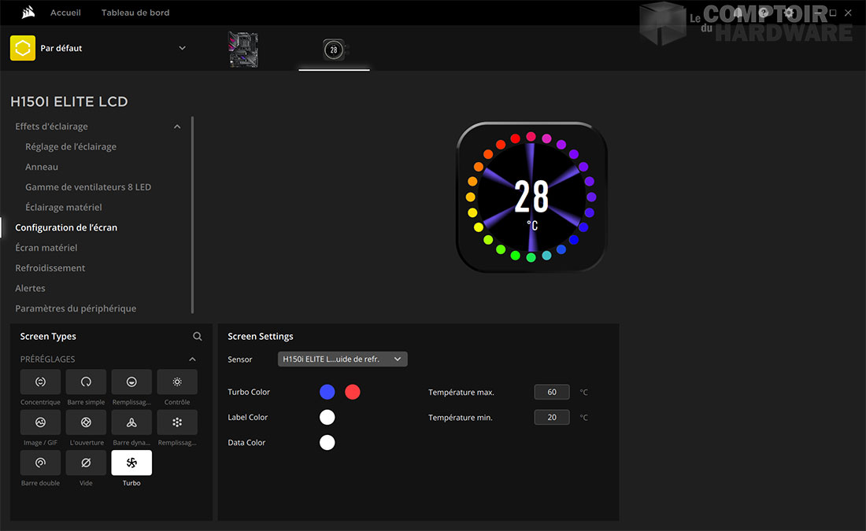Collapse the PRÉRÉGLAGES presets group
Image resolution: width=866 pixels, height=531 pixels.
pos(193,360)
